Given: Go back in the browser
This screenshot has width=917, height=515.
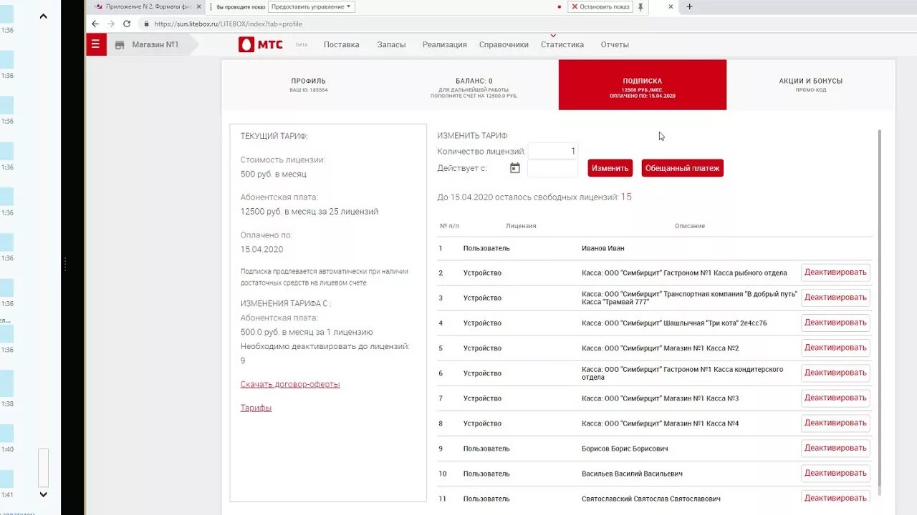Looking at the screenshot, I should (x=95, y=24).
